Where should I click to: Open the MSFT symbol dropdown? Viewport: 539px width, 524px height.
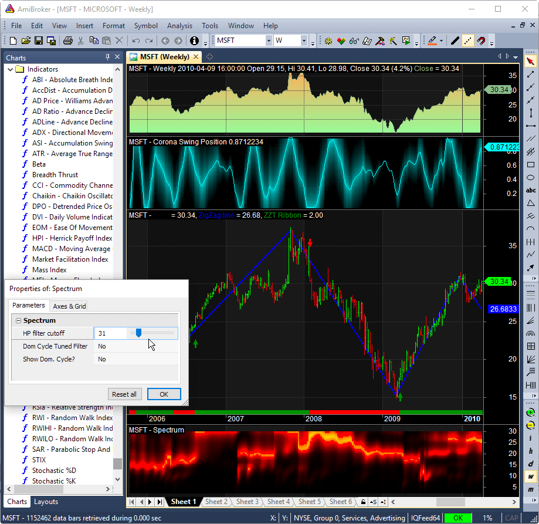click(269, 41)
